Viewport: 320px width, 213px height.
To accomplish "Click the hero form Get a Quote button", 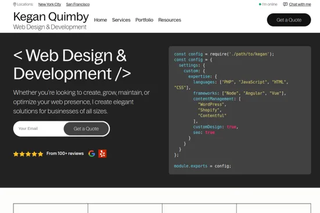I will [86, 129].
